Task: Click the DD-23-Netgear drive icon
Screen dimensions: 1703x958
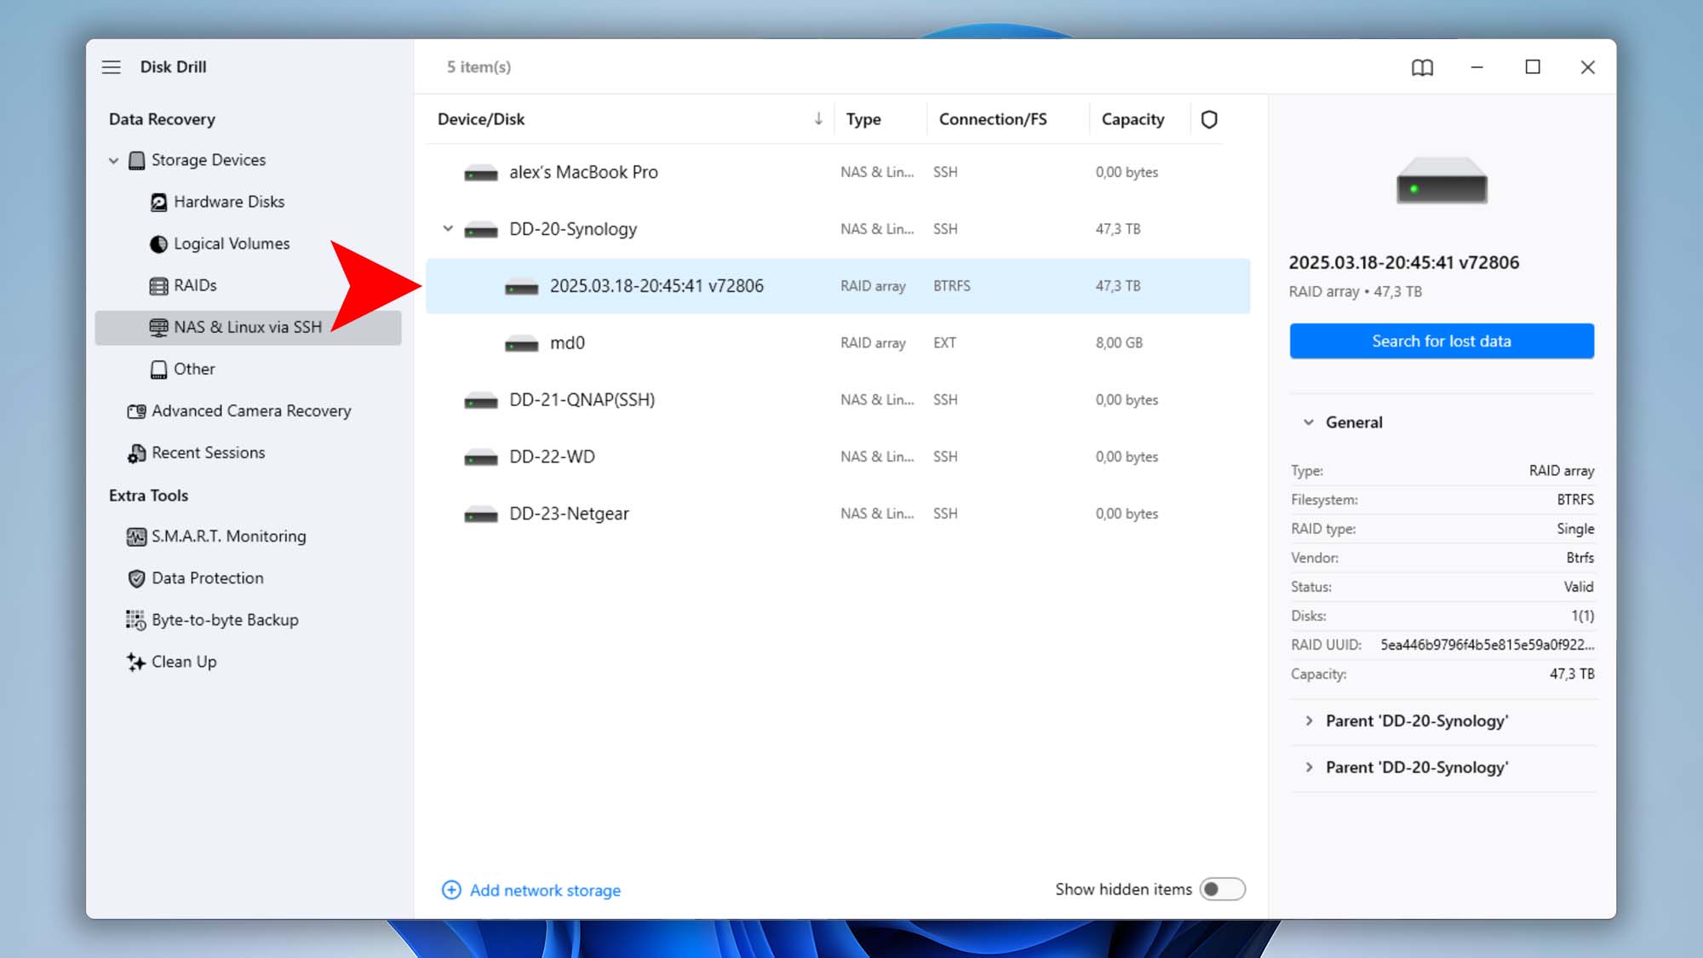Action: coord(480,515)
